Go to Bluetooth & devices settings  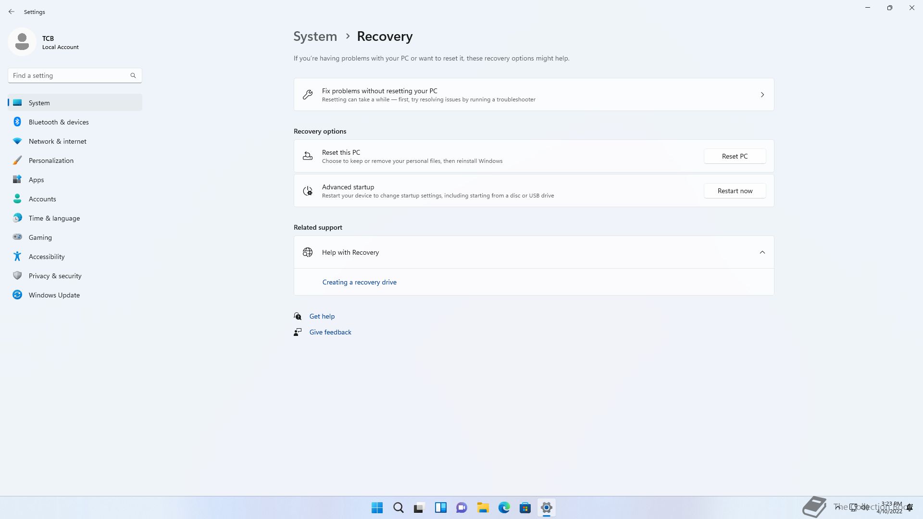tap(75, 122)
